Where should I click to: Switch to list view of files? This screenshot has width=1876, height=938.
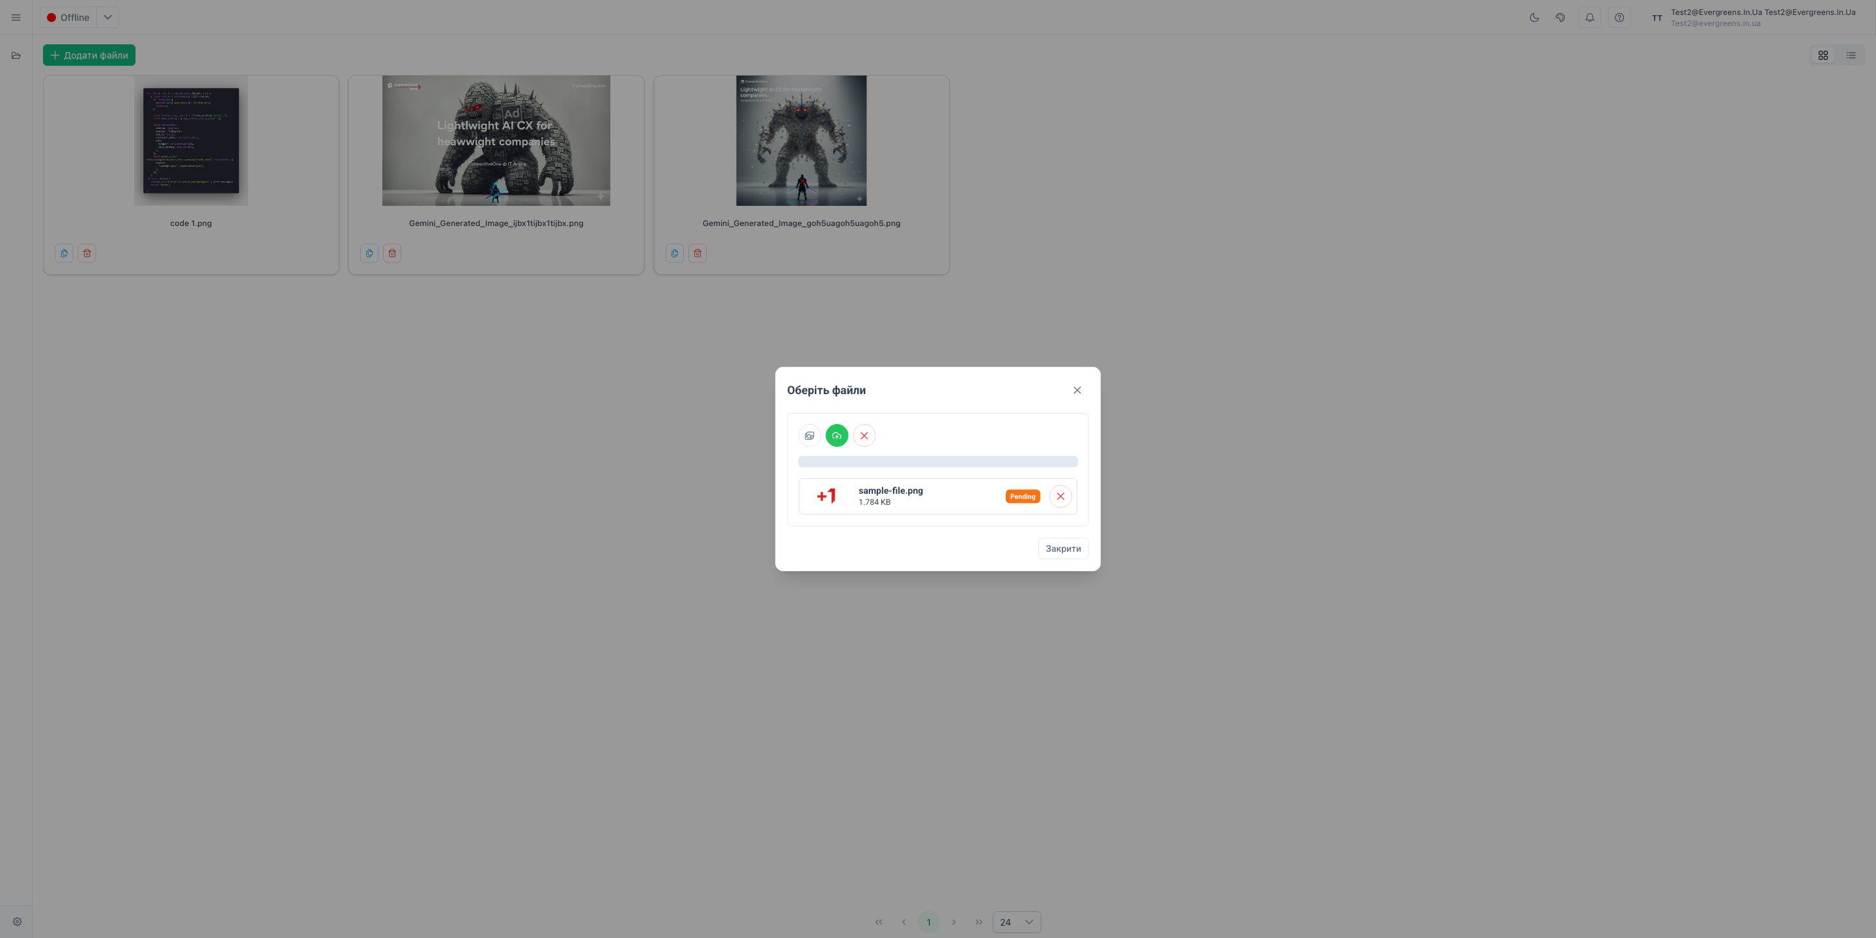1851,55
